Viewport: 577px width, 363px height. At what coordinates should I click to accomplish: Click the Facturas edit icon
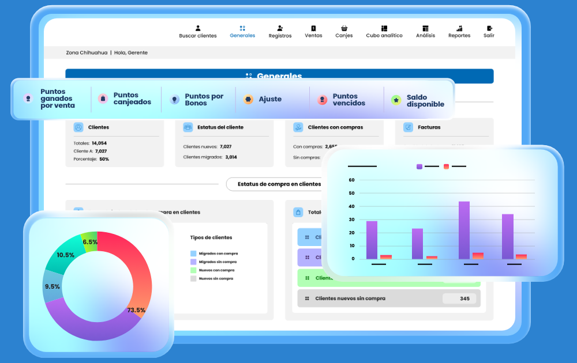coord(408,127)
